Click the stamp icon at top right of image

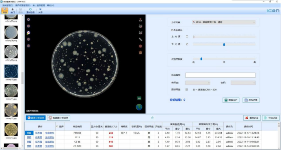click(x=140, y=20)
